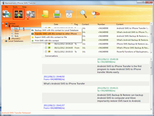Select the Iris contact in tree
This screenshot has width=154, height=116.
(x=16, y=29)
